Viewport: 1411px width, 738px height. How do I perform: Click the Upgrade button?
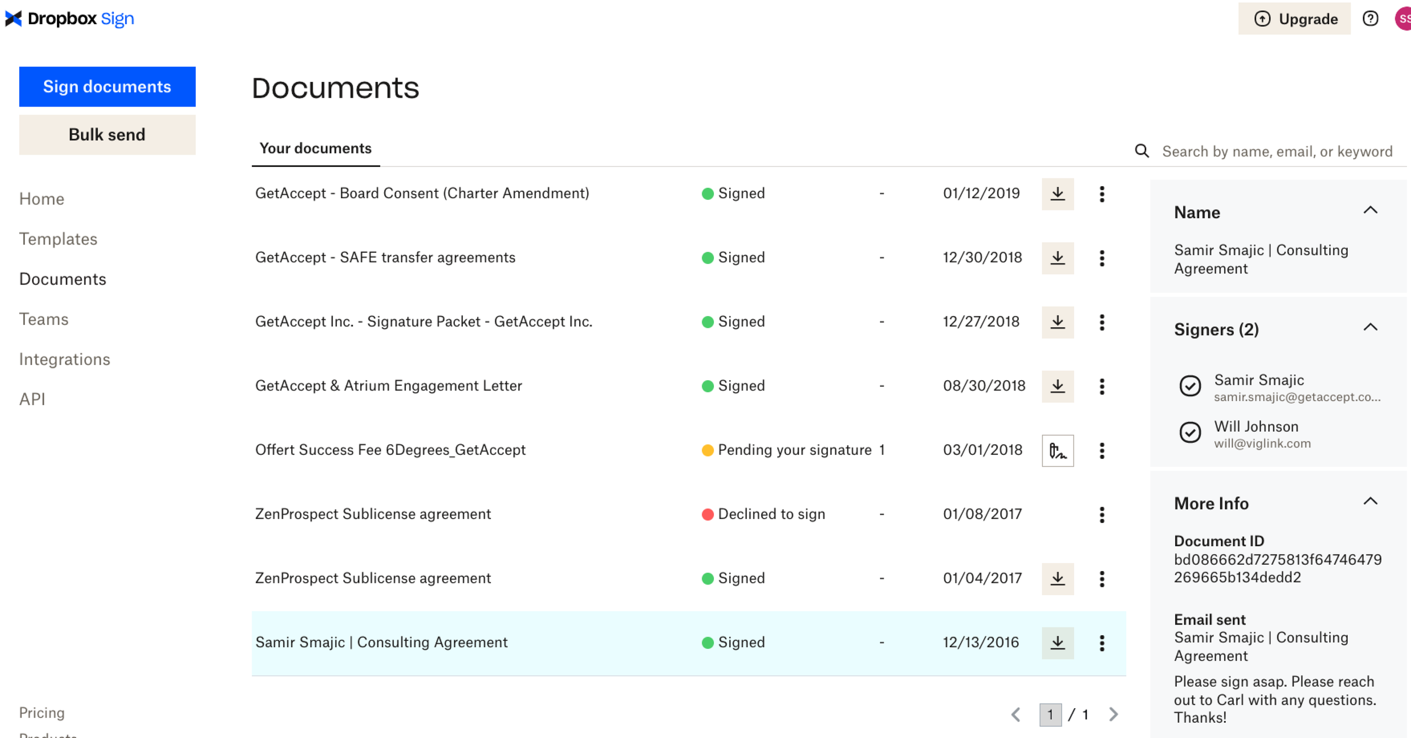click(x=1294, y=19)
